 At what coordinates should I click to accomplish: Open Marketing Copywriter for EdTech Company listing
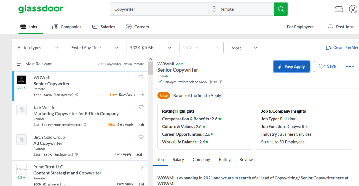pos(76,113)
